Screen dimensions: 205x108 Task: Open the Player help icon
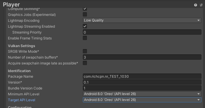point(196,5)
